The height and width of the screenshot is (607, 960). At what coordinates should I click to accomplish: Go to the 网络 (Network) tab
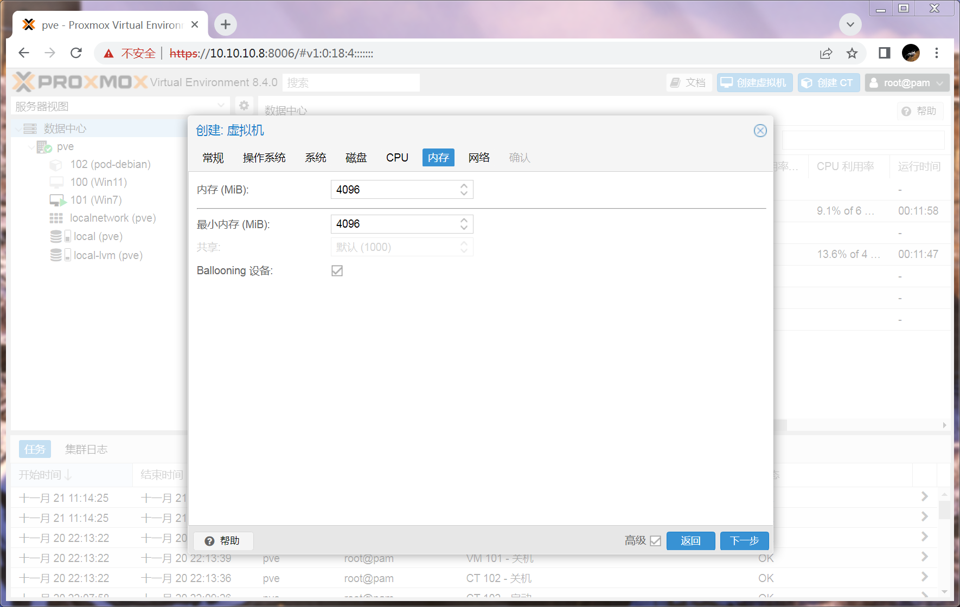pyautogui.click(x=479, y=158)
